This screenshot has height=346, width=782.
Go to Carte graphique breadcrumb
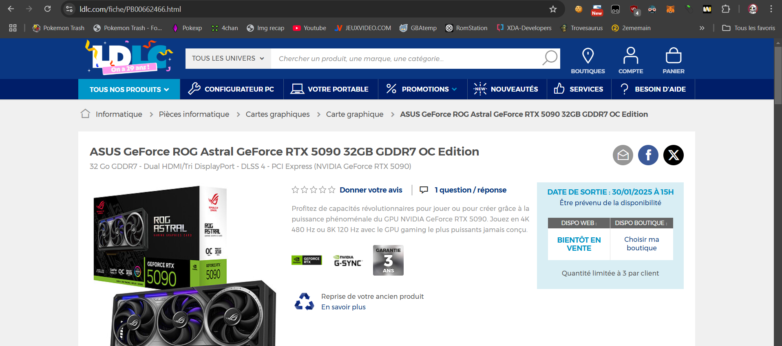(x=355, y=114)
